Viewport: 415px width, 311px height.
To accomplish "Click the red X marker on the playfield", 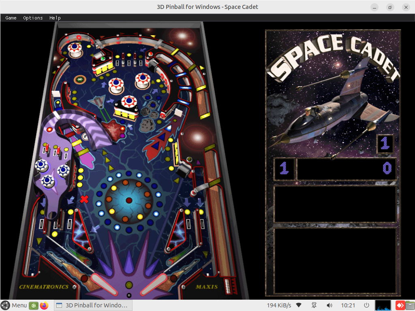I will (84, 199).
